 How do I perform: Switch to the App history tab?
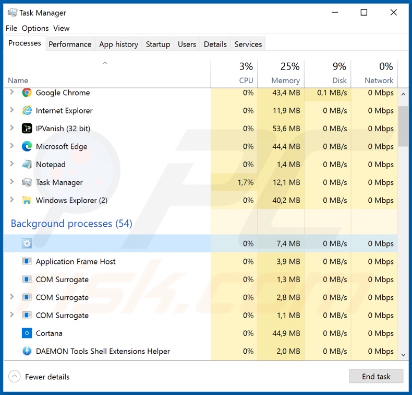click(118, 44)
